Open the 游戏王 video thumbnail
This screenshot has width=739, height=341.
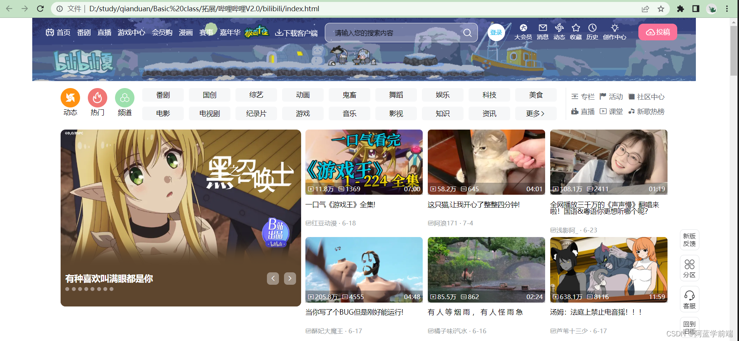[x=364, y=162]
